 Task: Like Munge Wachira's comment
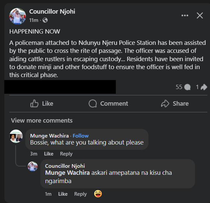tap(49, 154)
